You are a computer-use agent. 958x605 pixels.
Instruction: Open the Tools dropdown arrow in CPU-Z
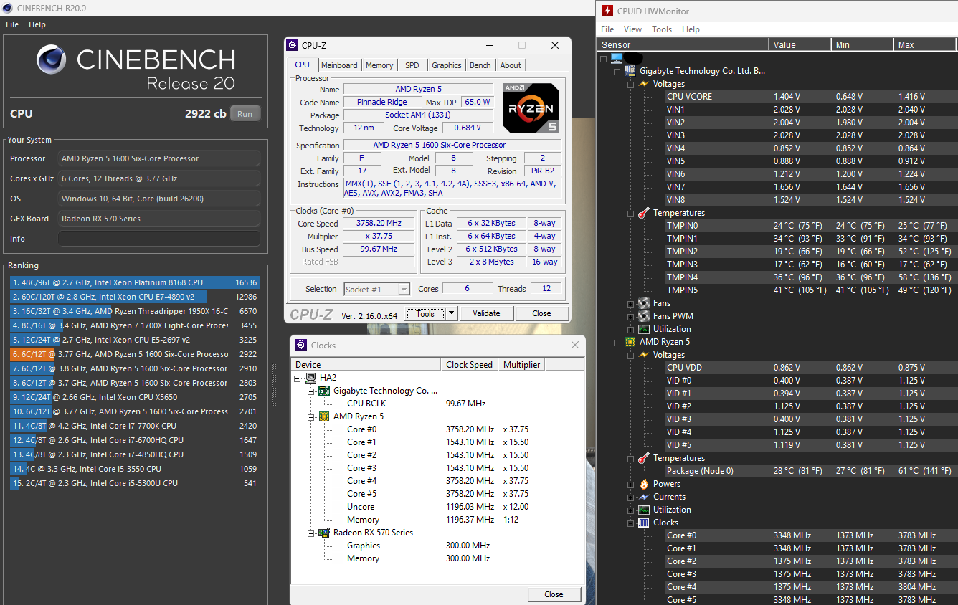pyautogui.click(x=451, y=313)
